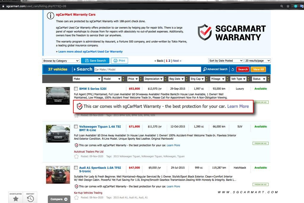Image resolution: width=304 pixels, height=203 pixels.
Task: Click the red Search button
Action: 243,69
